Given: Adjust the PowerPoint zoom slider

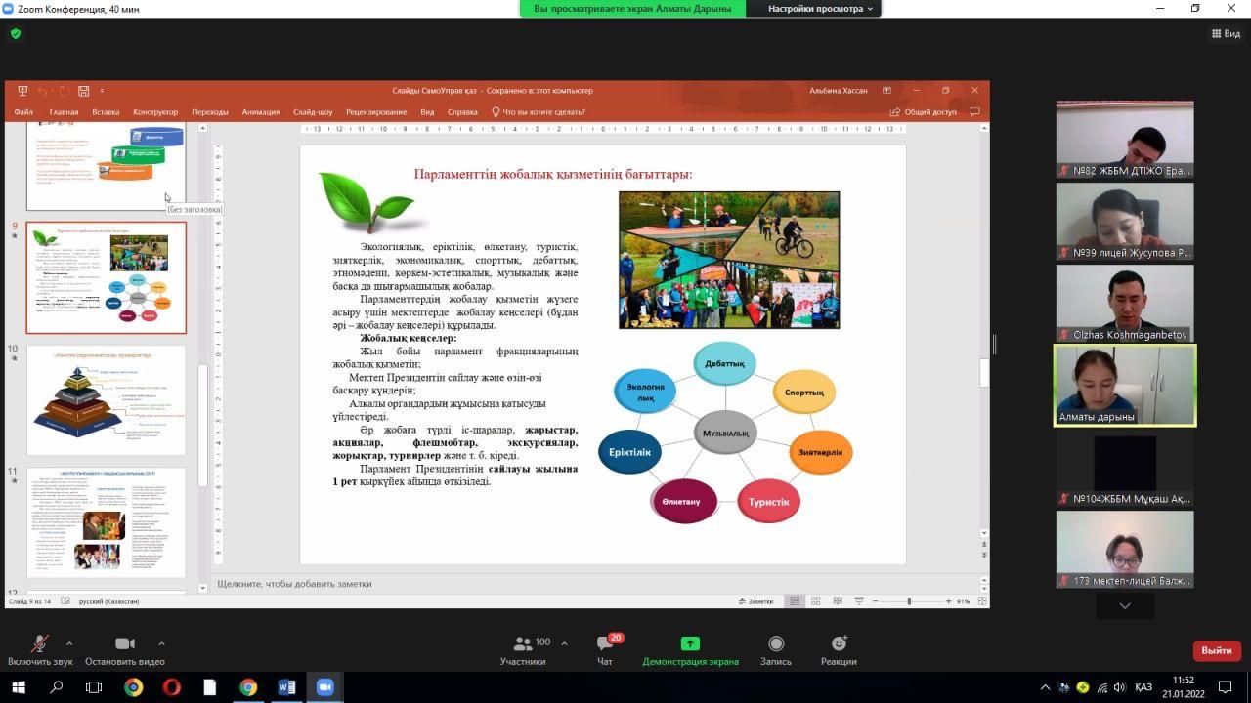Looking at the screenshot, I should click(909, 601).
